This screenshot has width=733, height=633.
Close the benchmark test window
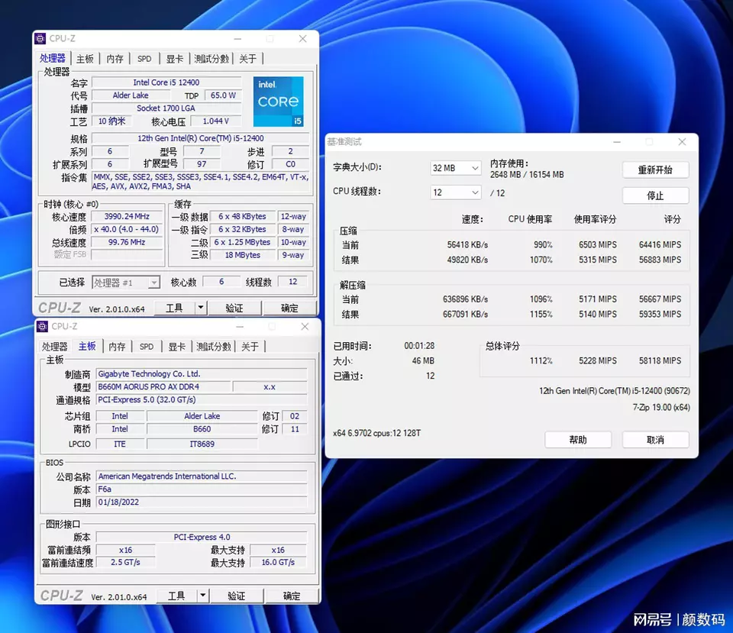683,142
